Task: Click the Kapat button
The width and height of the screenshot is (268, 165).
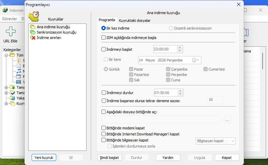Action: pos(227,158)
